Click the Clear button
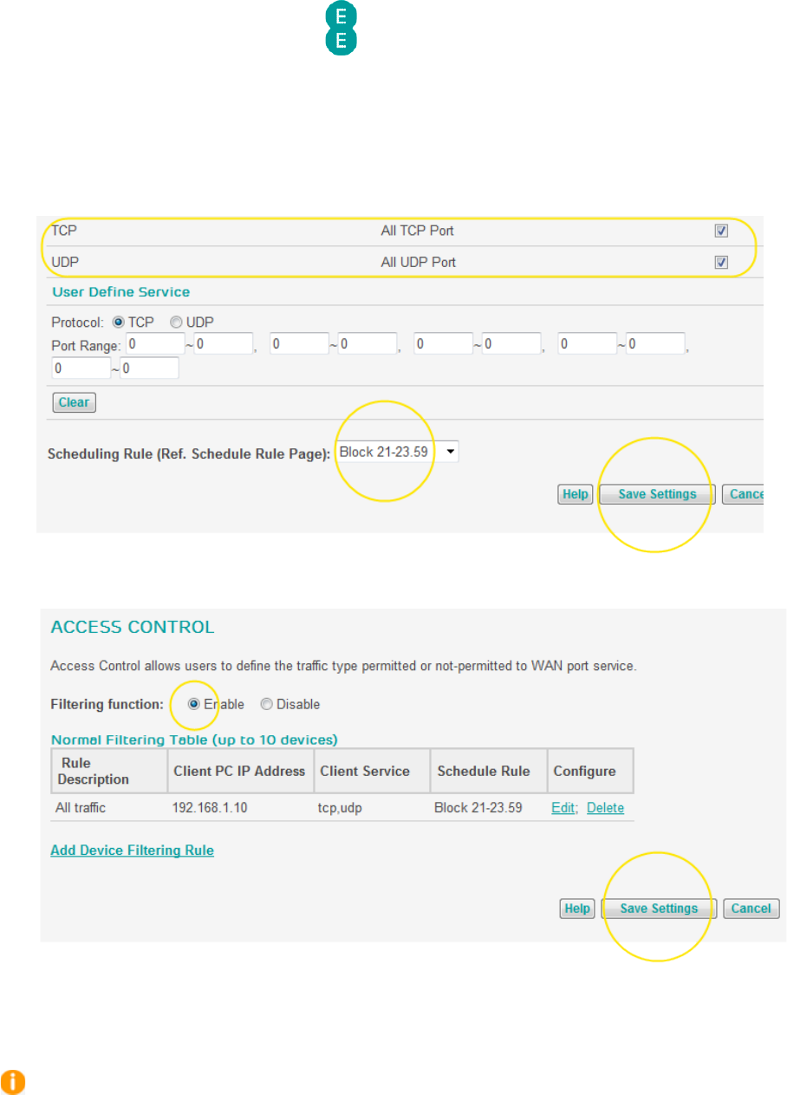Image resolution: width=787 pixels, height=1095 pixels. click(x=75, y=402)
